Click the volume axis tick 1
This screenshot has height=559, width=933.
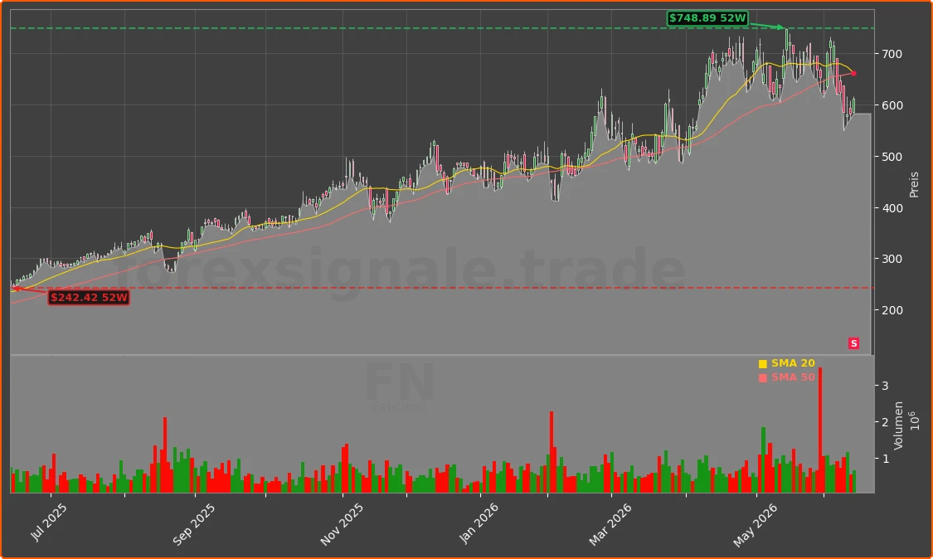885,459
